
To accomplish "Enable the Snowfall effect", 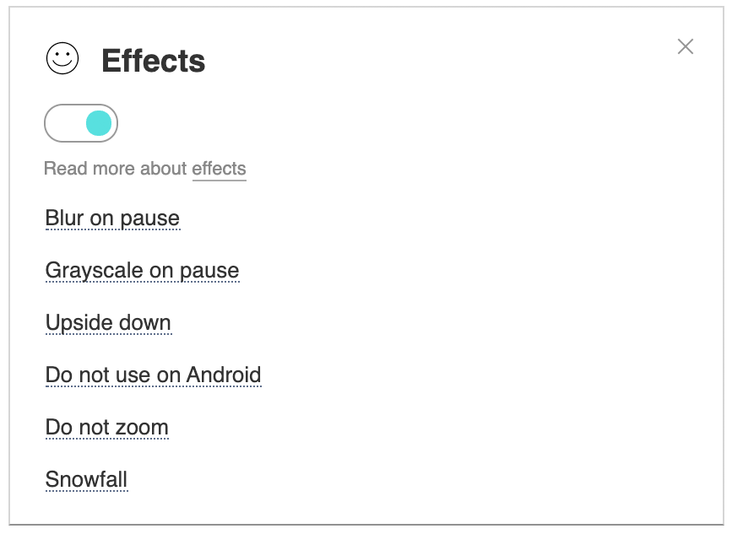I will (x=86, y=479).
